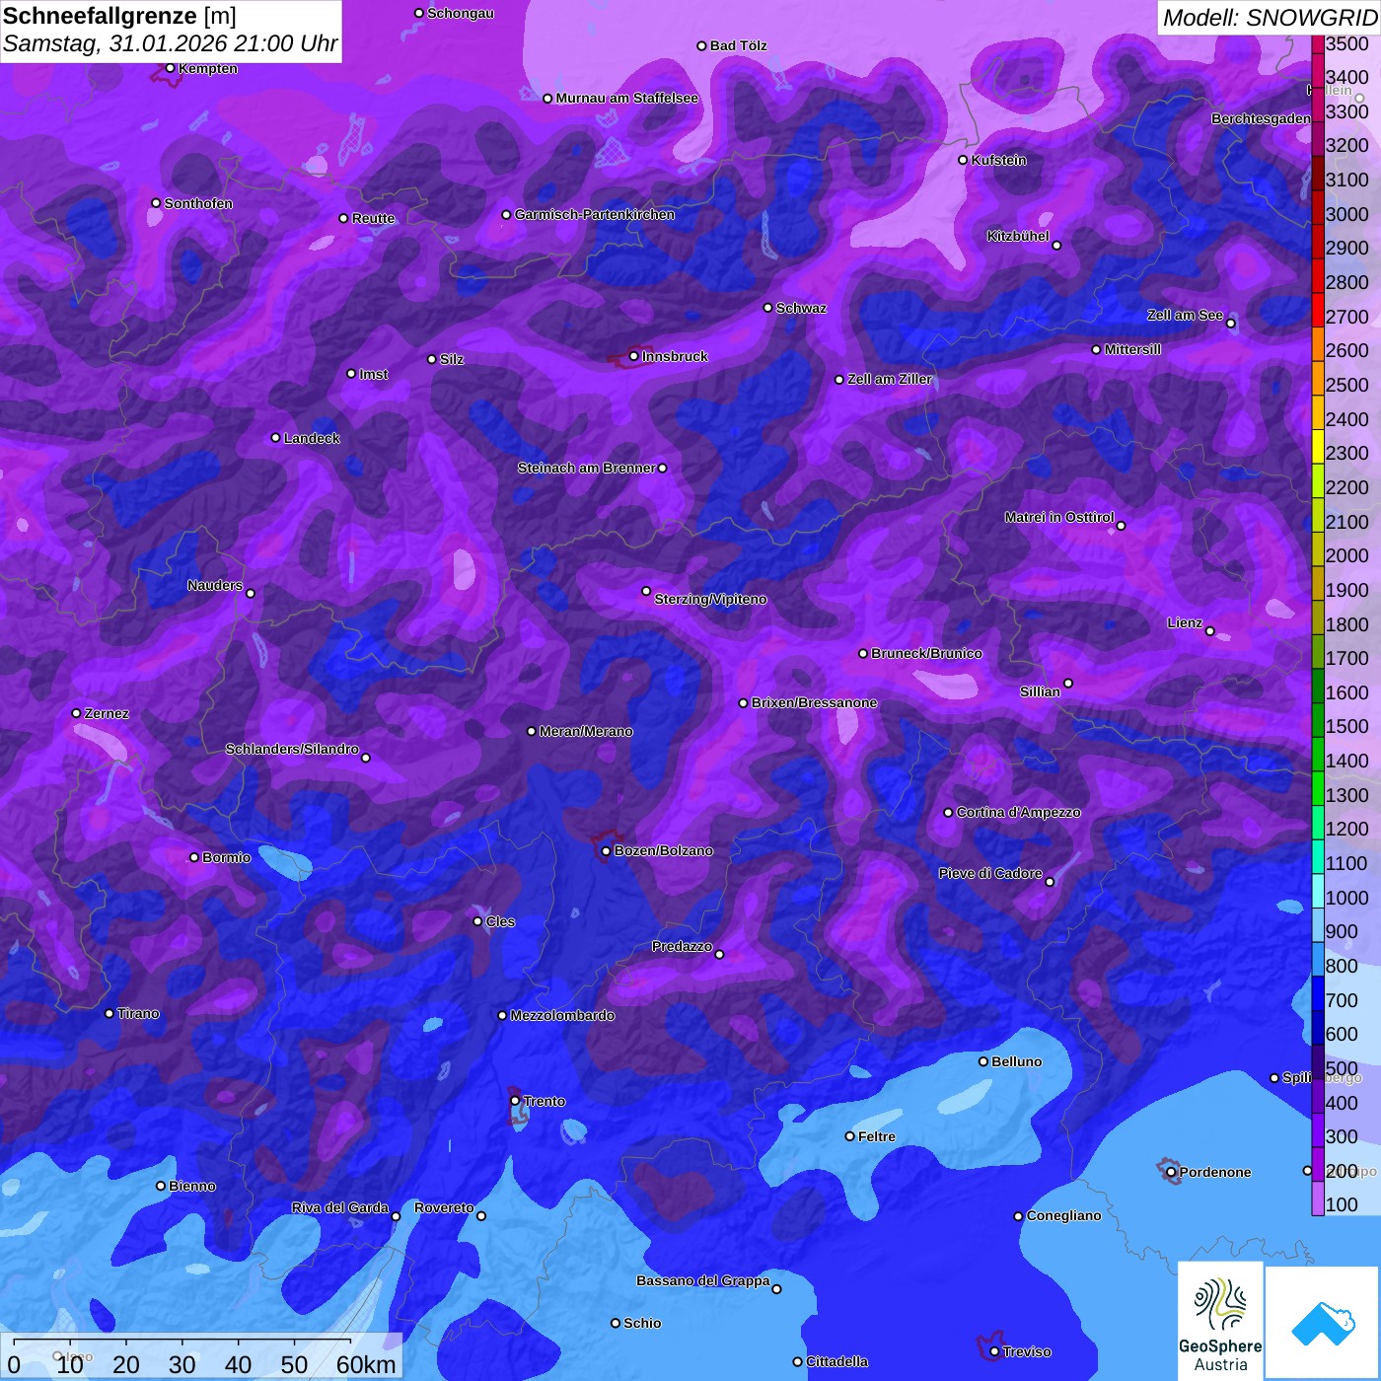Click the Rovereto label
This screenshot has width=1381, height=1381.
444,1207
